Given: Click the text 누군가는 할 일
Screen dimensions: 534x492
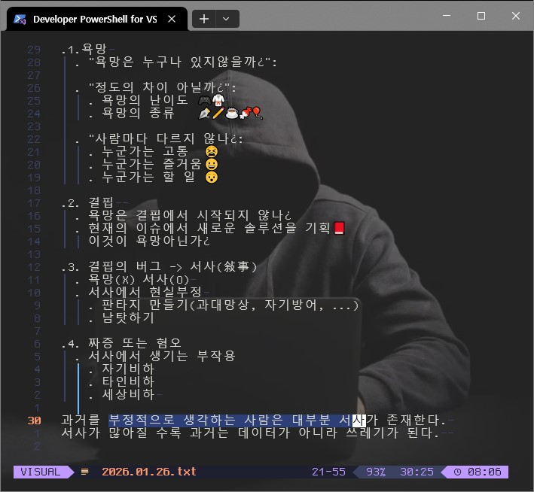Looking at the screenshot, I should tap(148, 177).
